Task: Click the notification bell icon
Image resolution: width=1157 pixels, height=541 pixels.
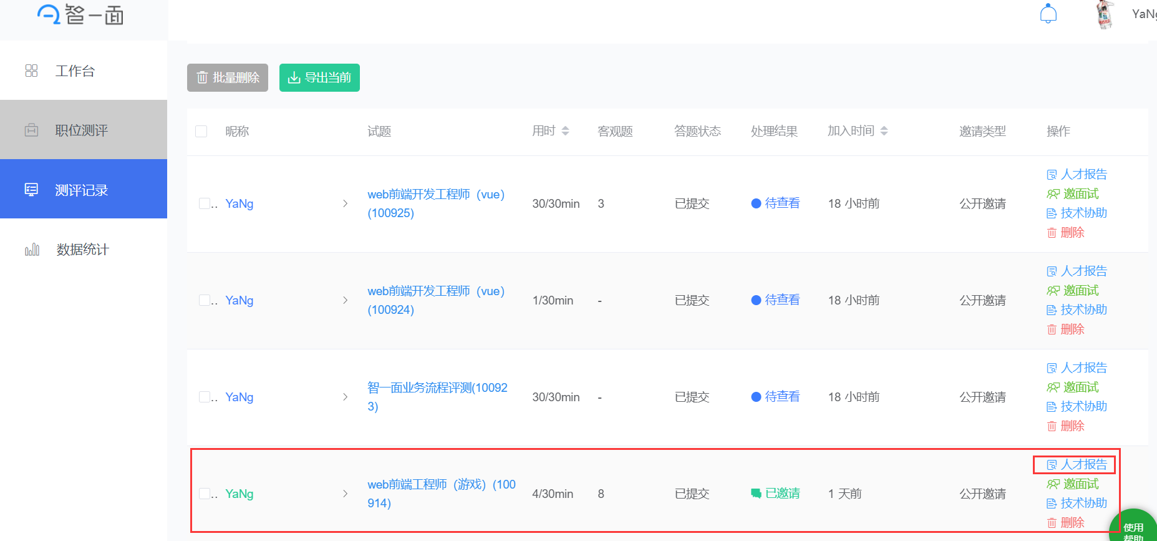Action: pyautogui.click(x=1048, y=14)
